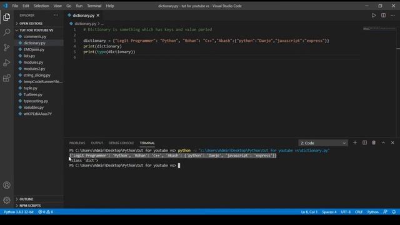This screenshot has width=400, height=225.
Task: Change indentation via Spaces: 4
Action: tap(329, 212)
